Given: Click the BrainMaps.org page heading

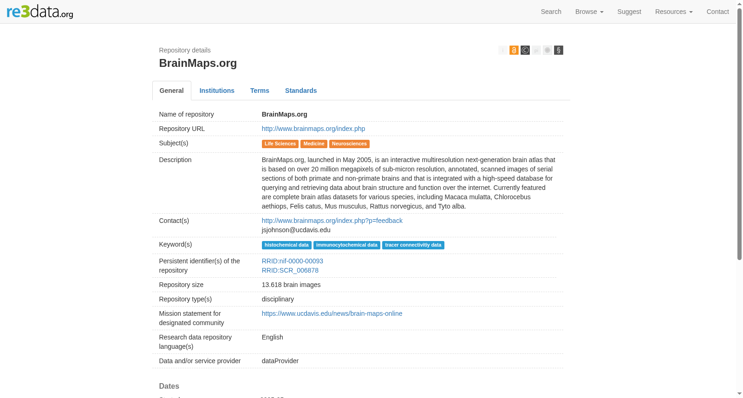Looking at the screenshot, I should pos(198,63).
